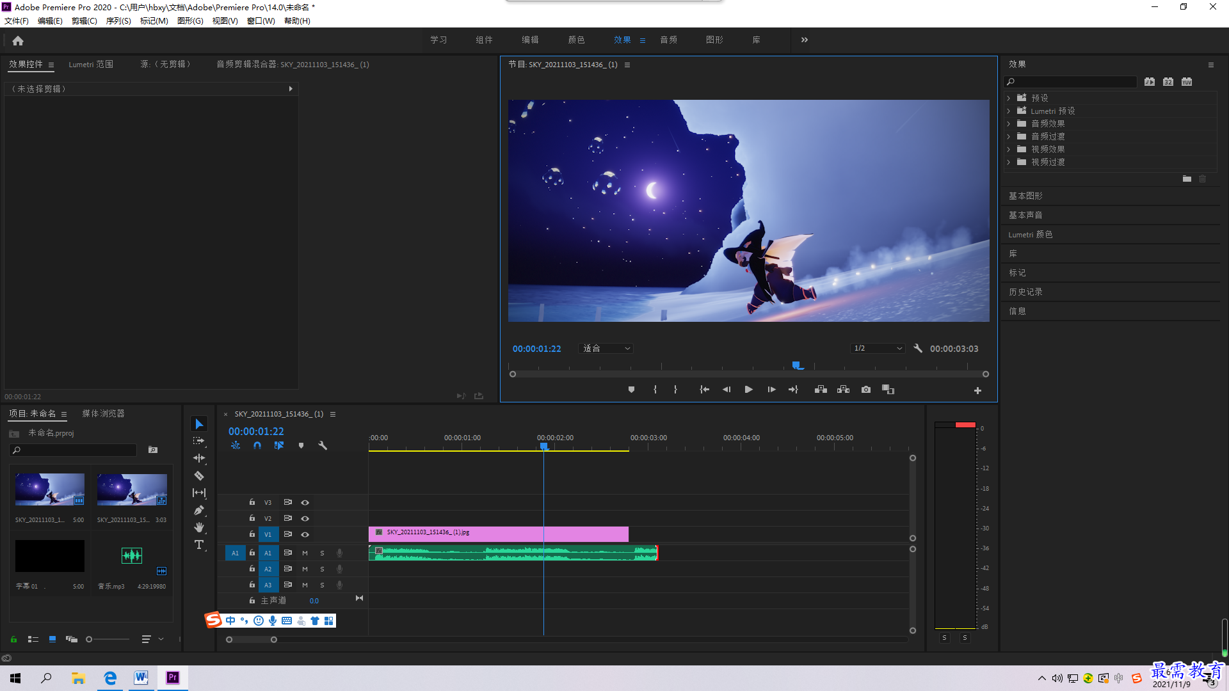1229x691 pixels.
Task: Click the program monitor playhead marker
Action: tap(796, 365)
